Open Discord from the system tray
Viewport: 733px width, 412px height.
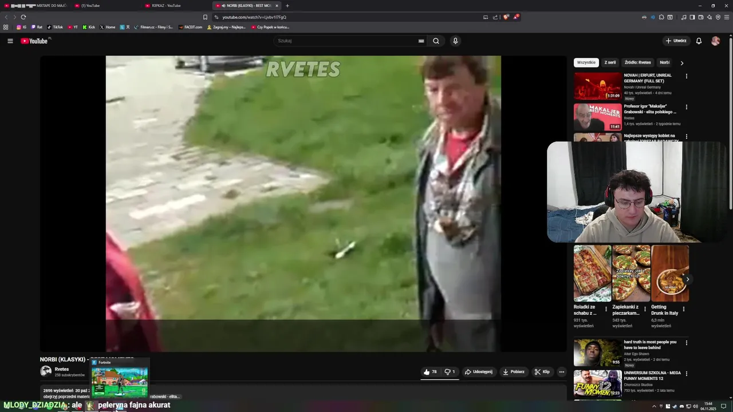[x=681, y=406]
